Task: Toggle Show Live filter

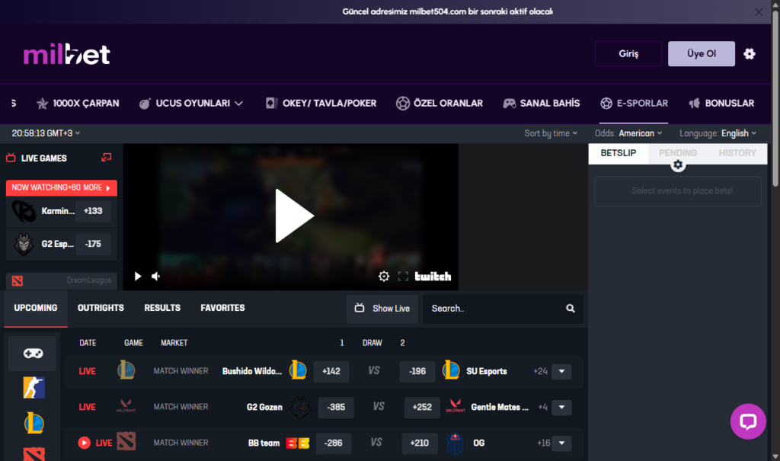Action: 382,309
